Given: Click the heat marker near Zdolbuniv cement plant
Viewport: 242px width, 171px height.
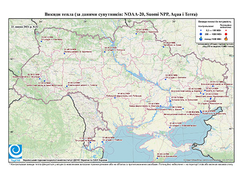Looking at the screenshot, I should coord(64,53).
